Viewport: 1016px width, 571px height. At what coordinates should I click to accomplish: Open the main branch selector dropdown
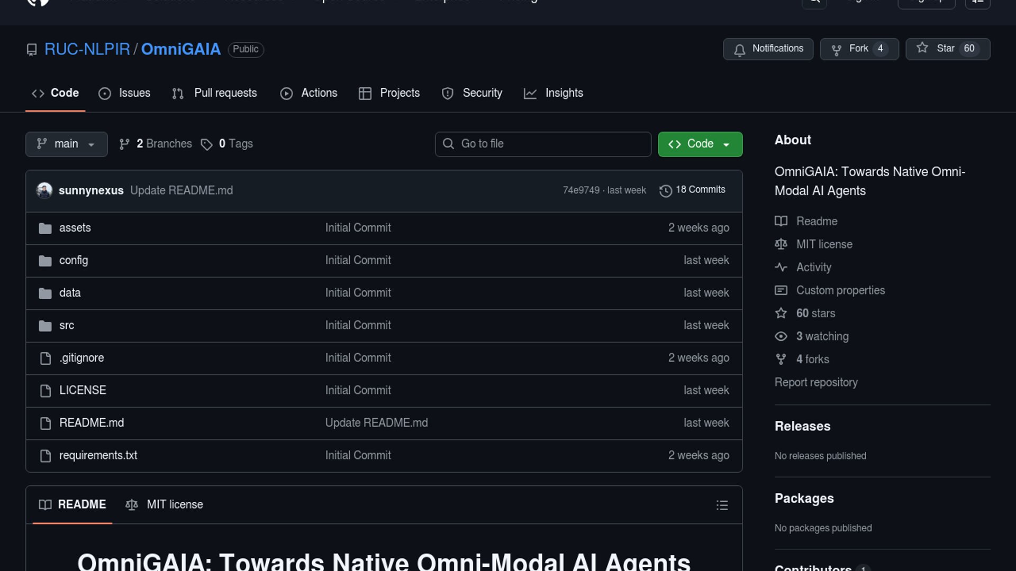coord(66,144)
